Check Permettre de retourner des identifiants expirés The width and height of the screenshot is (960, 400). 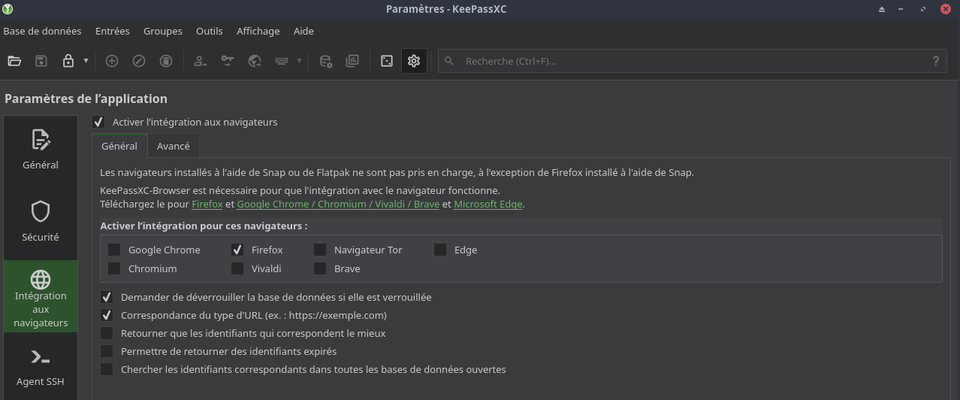(107, 351)
